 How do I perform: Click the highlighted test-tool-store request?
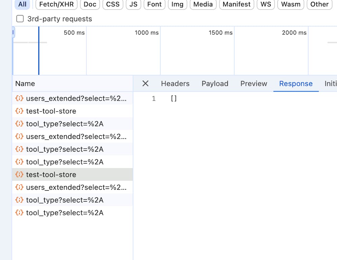pyautogui.click(x=51, y=175)
